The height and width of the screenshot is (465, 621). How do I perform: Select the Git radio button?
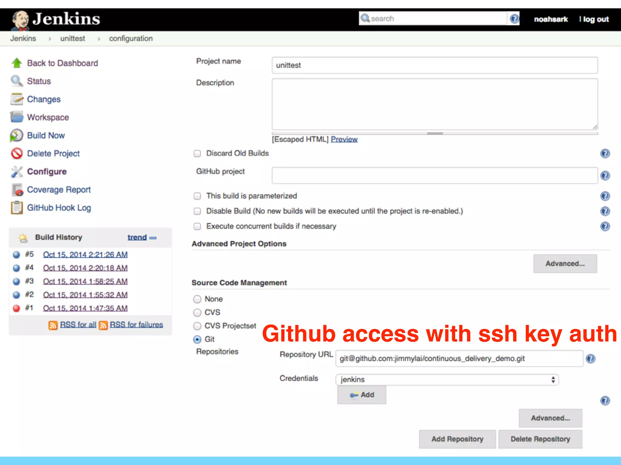(x=197, y=339)
